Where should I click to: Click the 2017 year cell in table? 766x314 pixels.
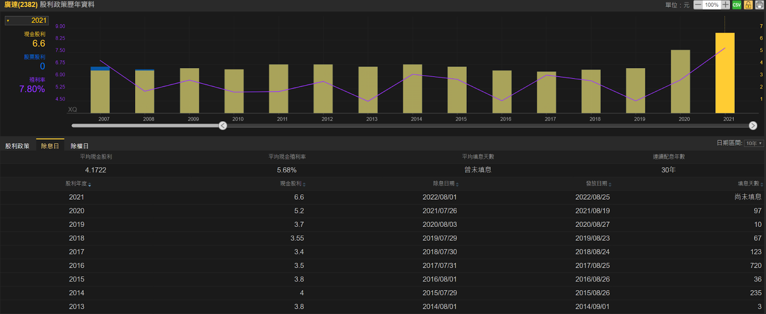(x=77, y=252)
